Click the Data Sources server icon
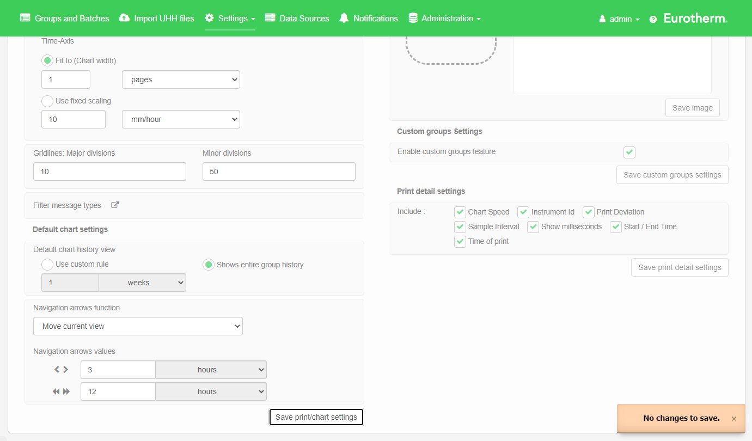Image resolution: width=752 pixels, height=441 pixels. point(270,18)
